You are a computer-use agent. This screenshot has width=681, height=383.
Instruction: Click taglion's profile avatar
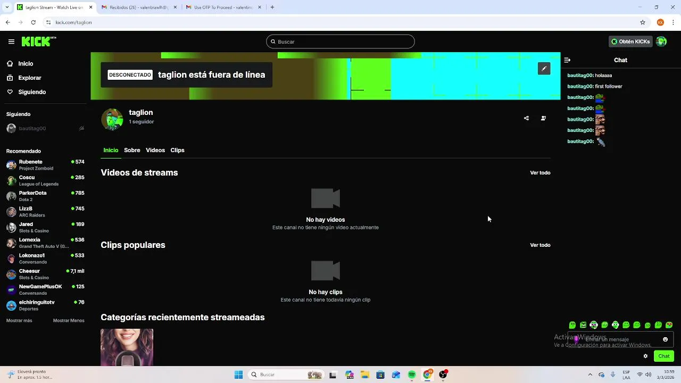coord(112,119)
